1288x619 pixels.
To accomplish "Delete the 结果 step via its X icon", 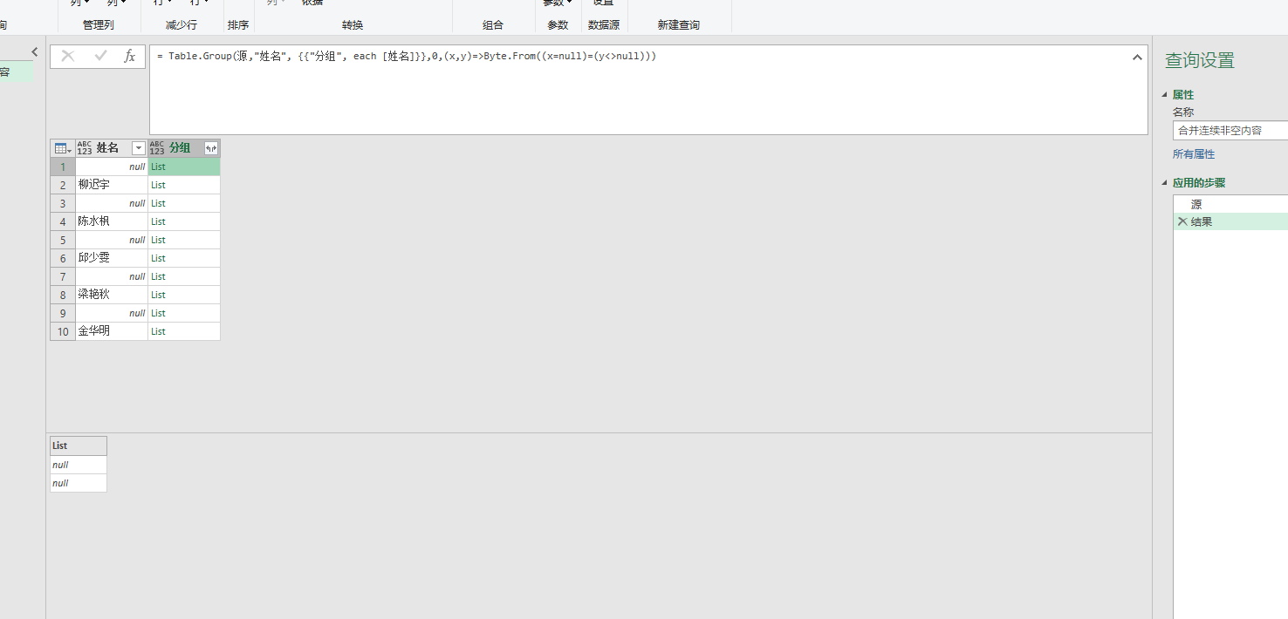I will point(1182,221).
